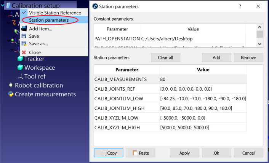This screenshot has height=163, width=269.
Task: Collapse the Calibration setup tree node
Action: pos(3,6)
